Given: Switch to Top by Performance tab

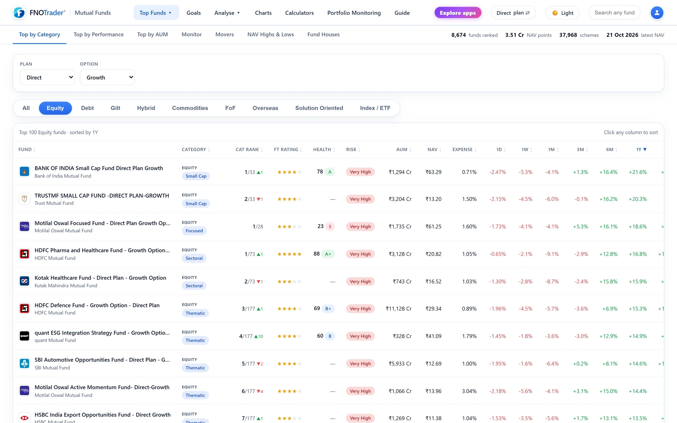Looking at the screenshot, I should (99, 35).
